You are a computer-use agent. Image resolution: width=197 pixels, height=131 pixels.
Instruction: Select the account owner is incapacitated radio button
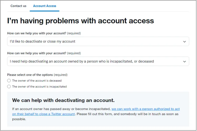[x=9, y=86]
